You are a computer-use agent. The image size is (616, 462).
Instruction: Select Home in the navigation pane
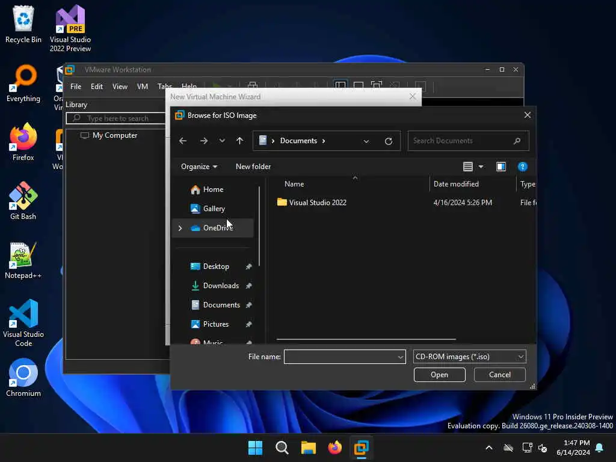[213, 189]
